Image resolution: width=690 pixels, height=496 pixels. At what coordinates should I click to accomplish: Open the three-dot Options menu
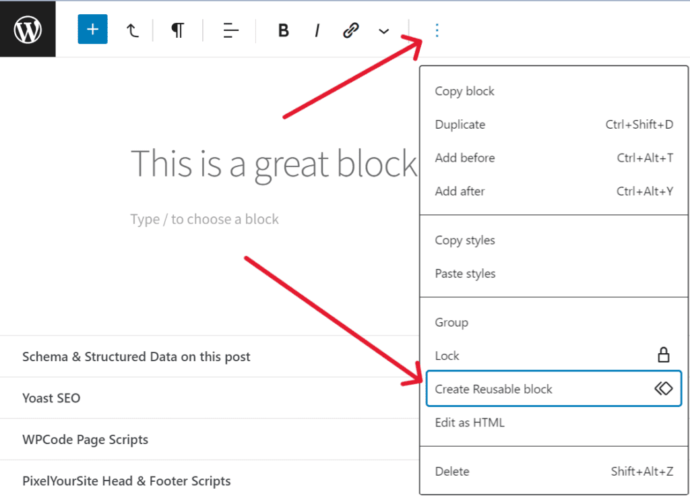pyautogui.click(x=437, y=30)
